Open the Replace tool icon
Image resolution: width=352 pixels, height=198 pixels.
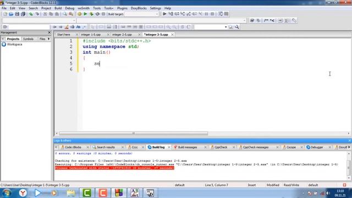tap(71, 14)
